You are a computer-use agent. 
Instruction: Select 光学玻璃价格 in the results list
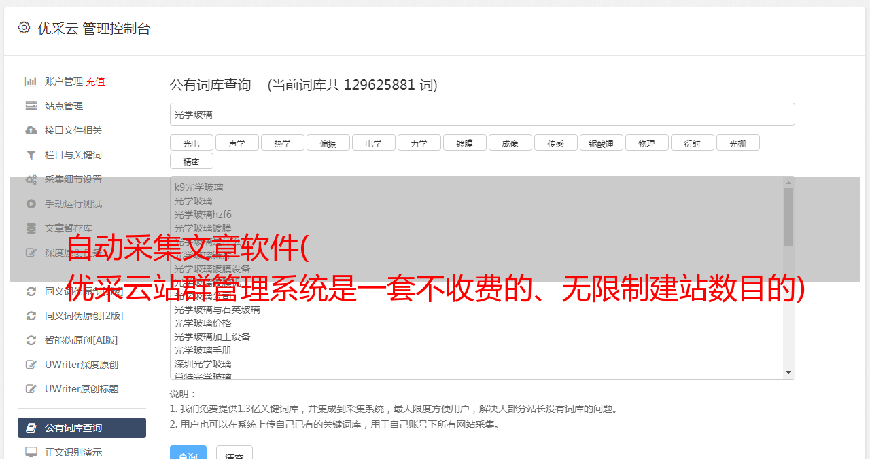[x=203, y=323]
